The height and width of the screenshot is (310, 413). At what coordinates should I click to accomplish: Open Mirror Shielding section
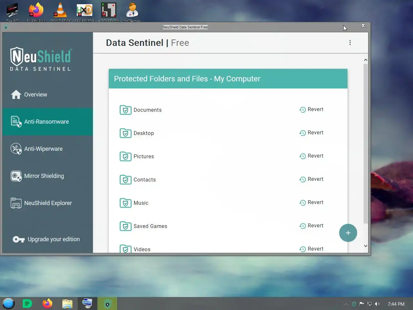(x=47, y=176)
